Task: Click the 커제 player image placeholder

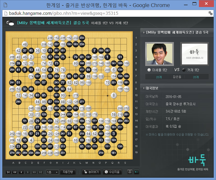Action: pyautogui.click(x=194, y=54)
